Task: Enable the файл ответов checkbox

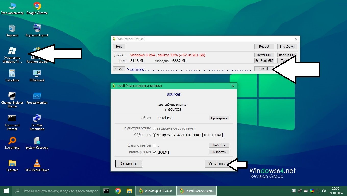Action: 154,145
